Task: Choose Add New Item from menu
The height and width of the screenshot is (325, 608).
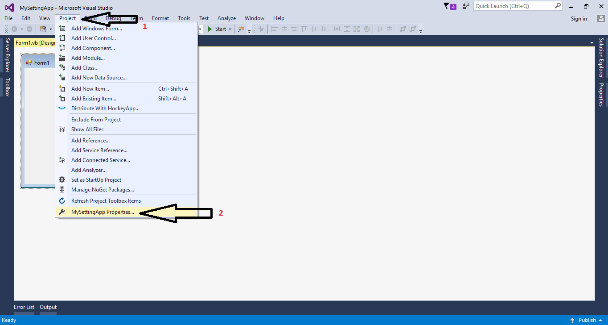Action: (126, 89)
